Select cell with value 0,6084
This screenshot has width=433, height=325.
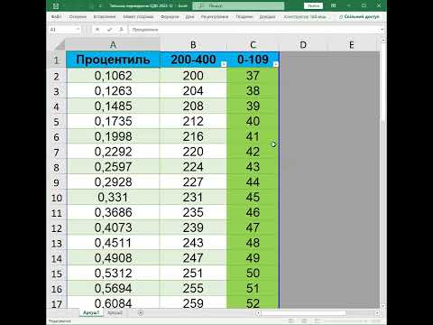(x=113, y=302)
